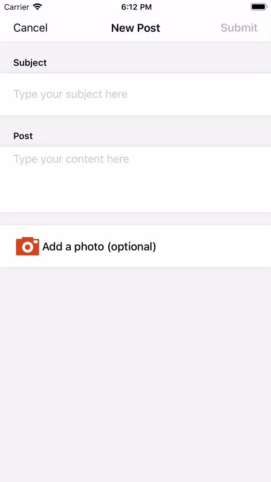The image size is (271, 482).
Task: Click the Carrier text in status bar
Action: (x=16, y=7)
